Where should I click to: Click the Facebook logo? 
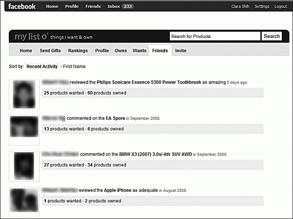click(x=22, y=6)
